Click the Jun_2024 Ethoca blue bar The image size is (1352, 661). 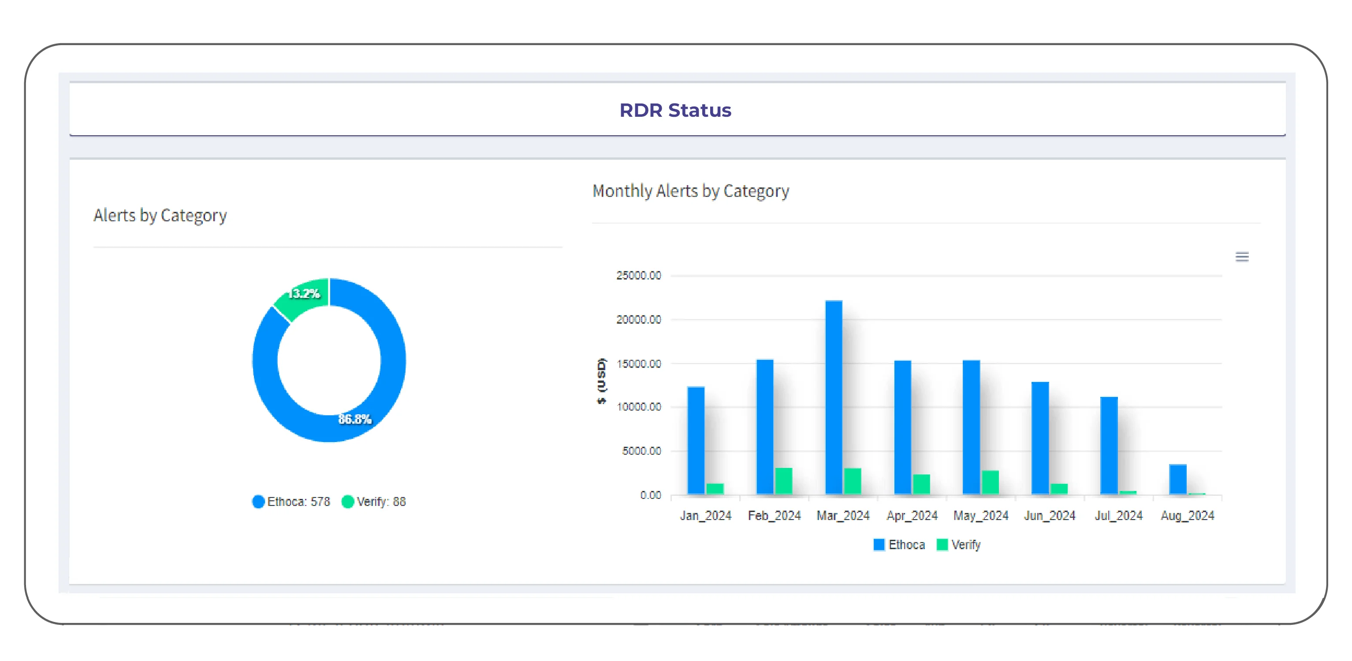[x=1040, y=438]
